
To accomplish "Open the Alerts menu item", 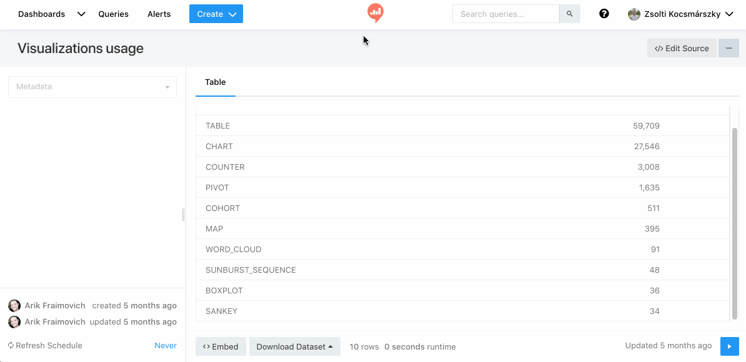I will coord(159,14).
